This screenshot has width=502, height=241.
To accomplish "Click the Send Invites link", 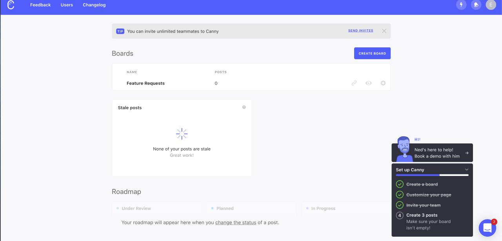I will tap(361, 31).
